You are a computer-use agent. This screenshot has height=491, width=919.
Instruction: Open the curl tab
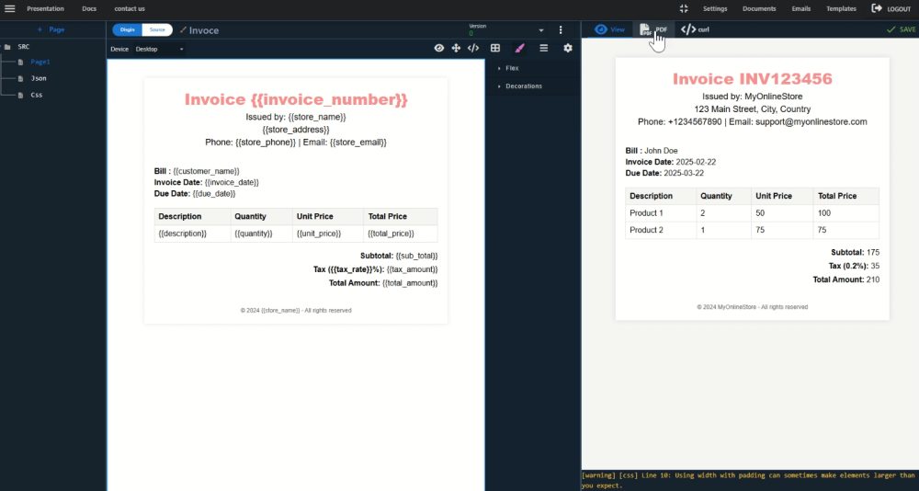695,29
